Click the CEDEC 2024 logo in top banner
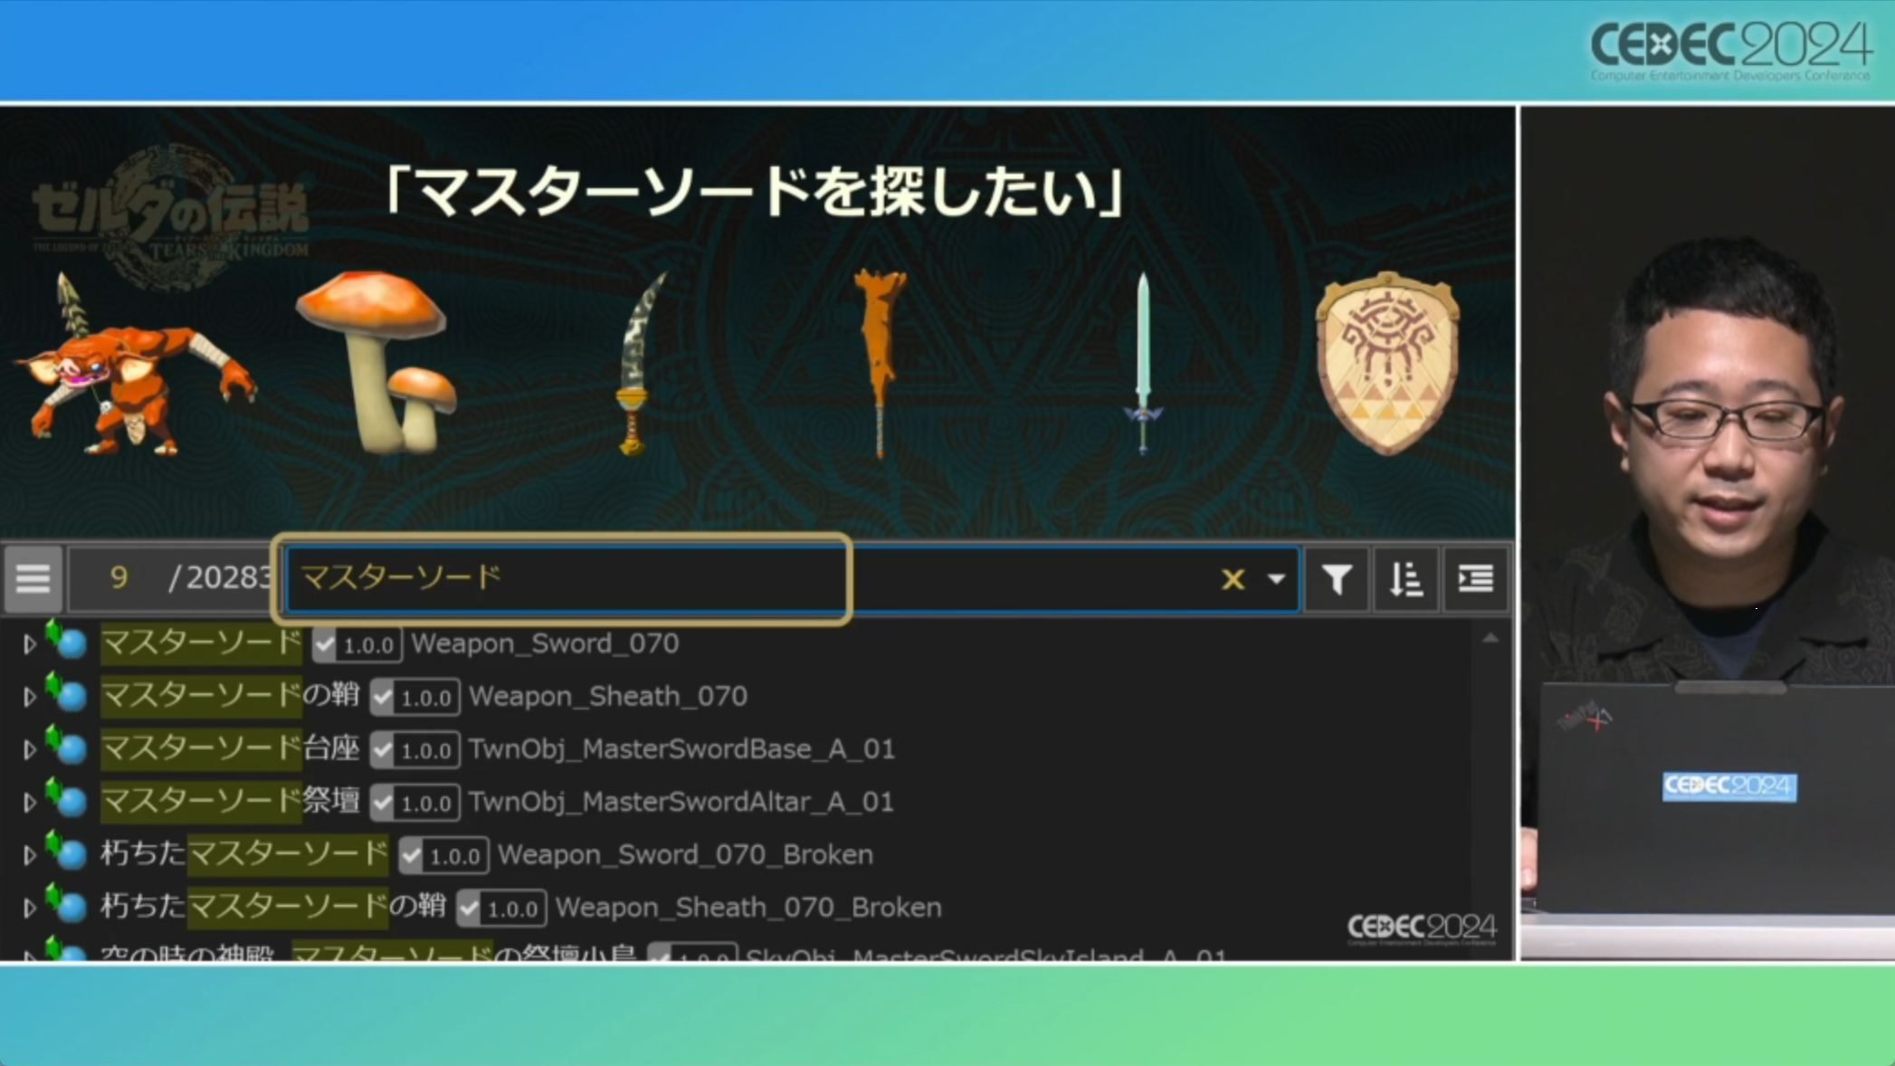This screenshot has height=1066, width=1895. [1730, 51]
